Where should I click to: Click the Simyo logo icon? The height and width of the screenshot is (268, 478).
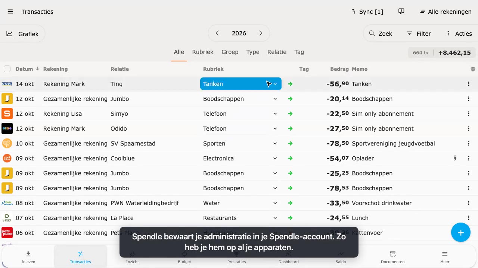[x=7, y=114]
